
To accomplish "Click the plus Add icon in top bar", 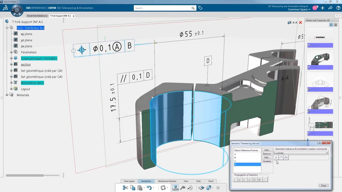I will 323,8.
